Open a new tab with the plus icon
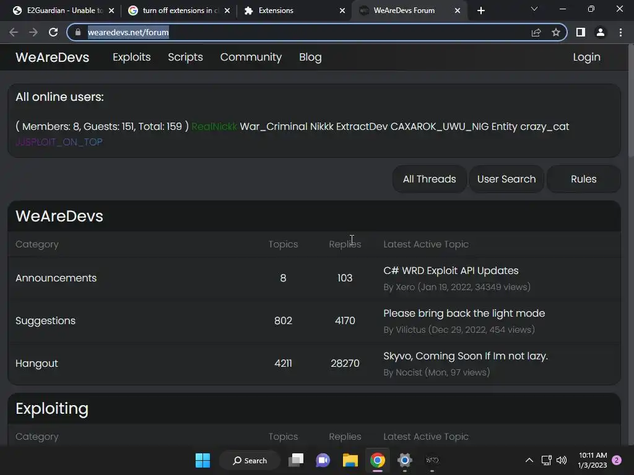634x475 pixels. click(x=480, y=11)
